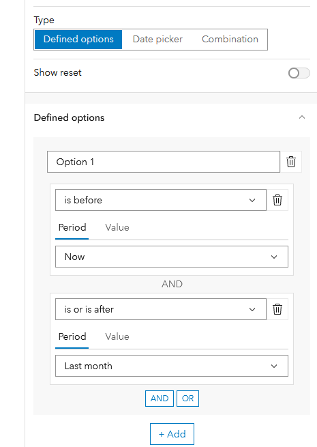Click the Option 1 name field

[x=164, y=162]
